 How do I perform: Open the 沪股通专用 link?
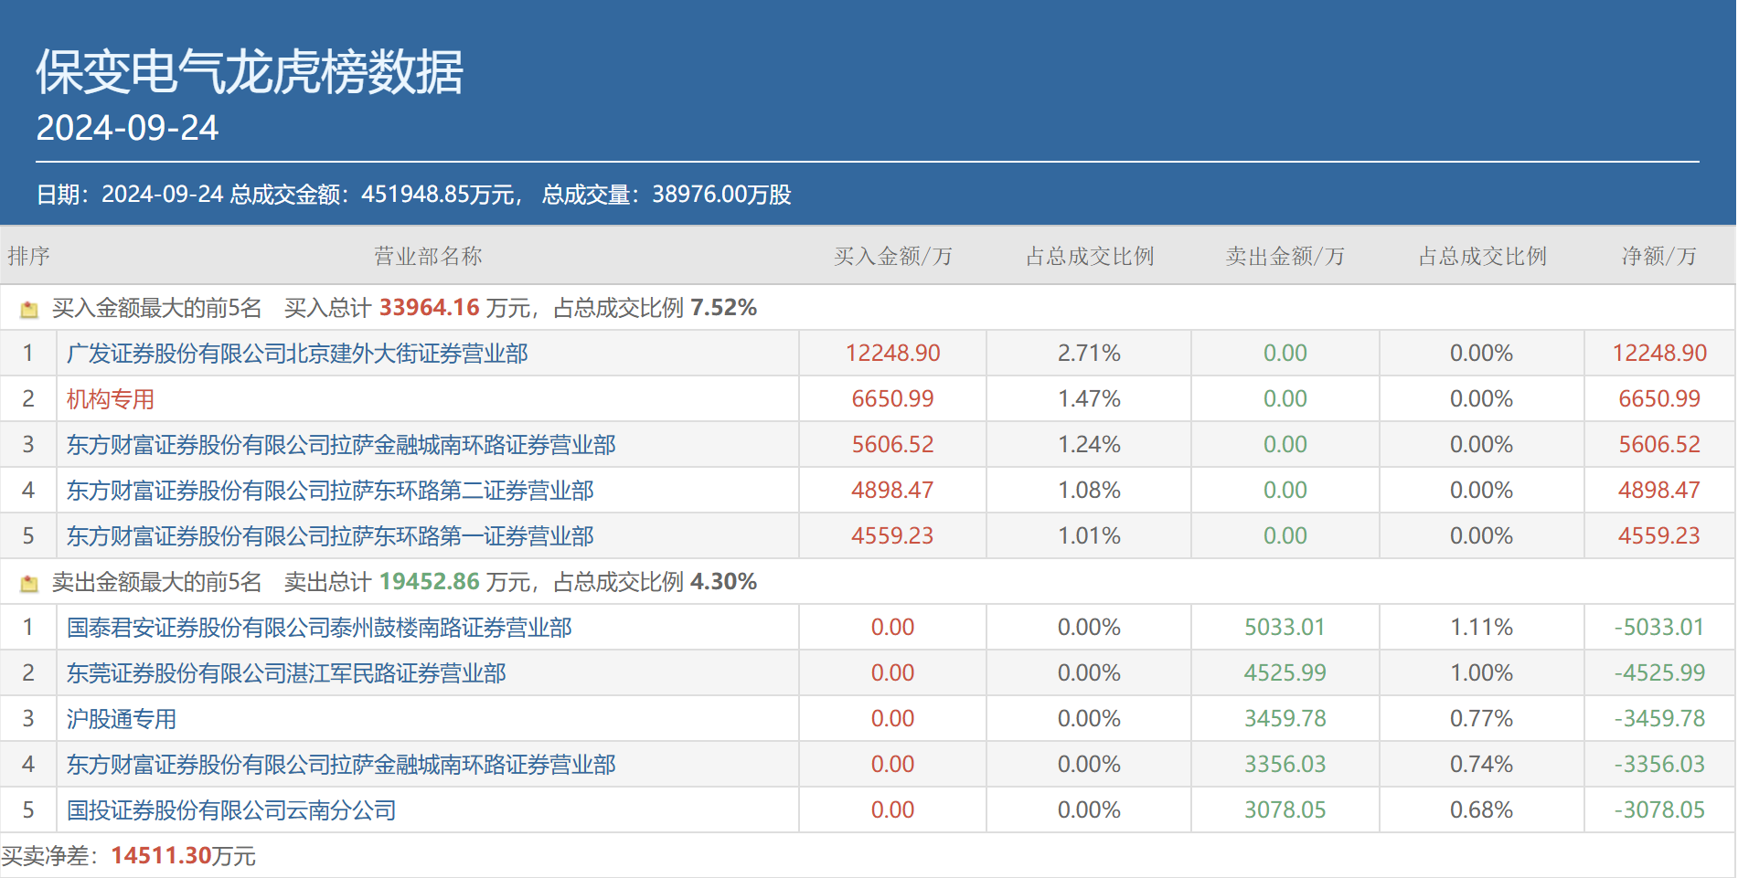[x=122, y=719]
